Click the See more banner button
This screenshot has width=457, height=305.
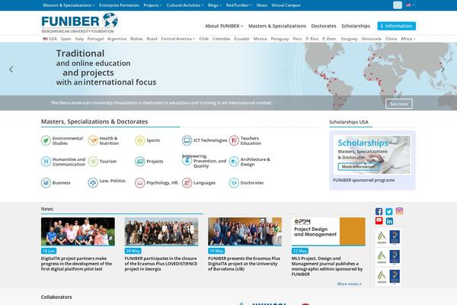(398, 104)
